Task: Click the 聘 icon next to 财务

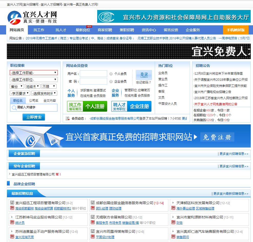Action: tap(173, 222)
